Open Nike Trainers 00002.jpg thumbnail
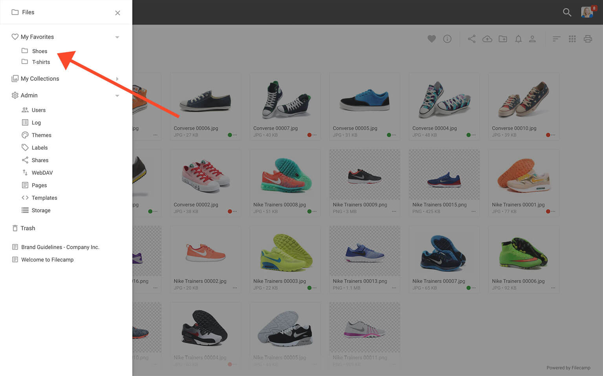The image size is (603, 376). click(206, 251)
